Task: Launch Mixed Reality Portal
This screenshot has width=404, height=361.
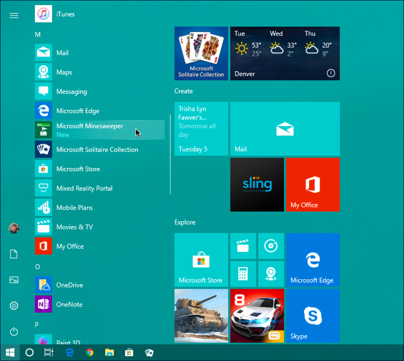Action: tap(100, 188)
